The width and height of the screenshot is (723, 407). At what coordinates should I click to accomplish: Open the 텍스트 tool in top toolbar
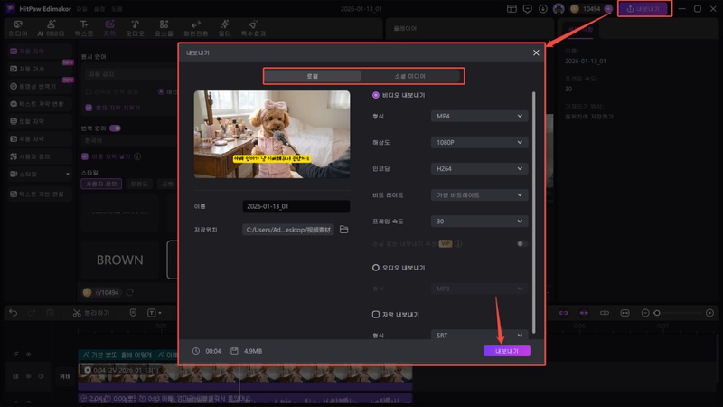84,27
